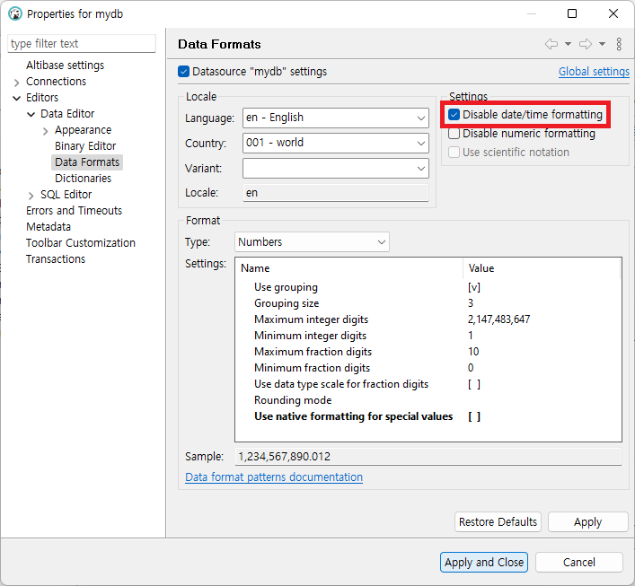Expand the Connections tree node
635x586 pixels.
coord(17,83)
